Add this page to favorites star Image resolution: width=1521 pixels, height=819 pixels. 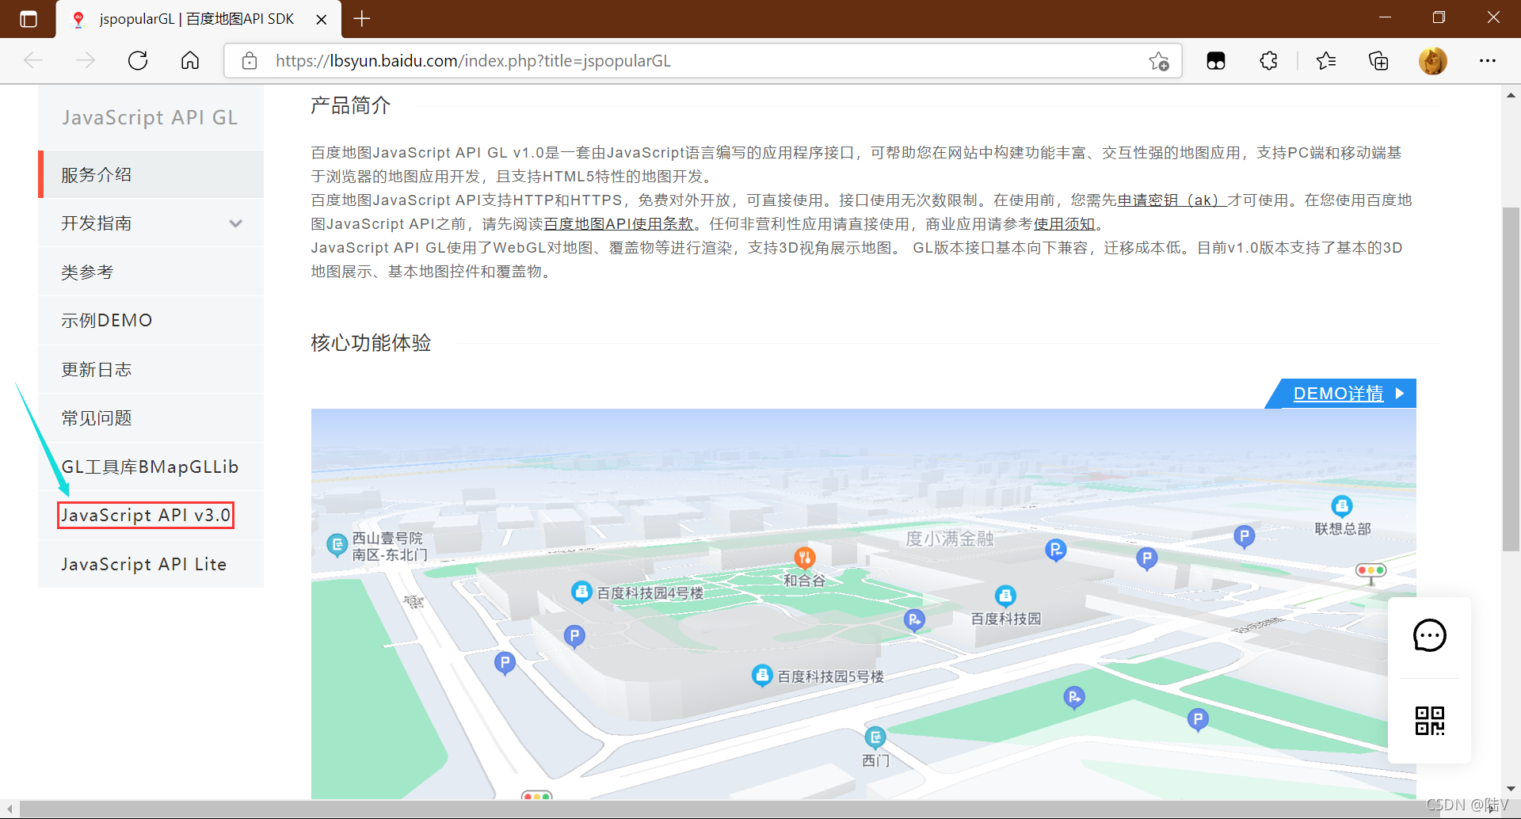[1159, 61]
